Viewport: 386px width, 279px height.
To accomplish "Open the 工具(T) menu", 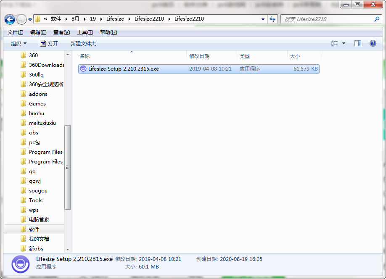I will click(85, 32).
